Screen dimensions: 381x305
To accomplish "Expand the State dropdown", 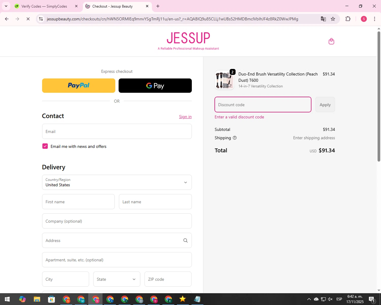I will (117, 279).
